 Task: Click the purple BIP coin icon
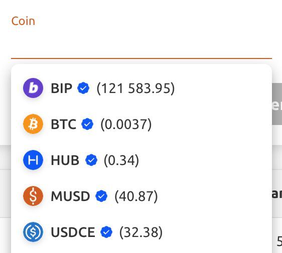point(33,88)
